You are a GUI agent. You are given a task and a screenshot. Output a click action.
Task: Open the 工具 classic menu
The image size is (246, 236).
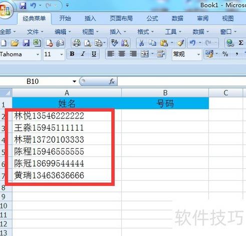pyautogui.click(x=173, y=32)
